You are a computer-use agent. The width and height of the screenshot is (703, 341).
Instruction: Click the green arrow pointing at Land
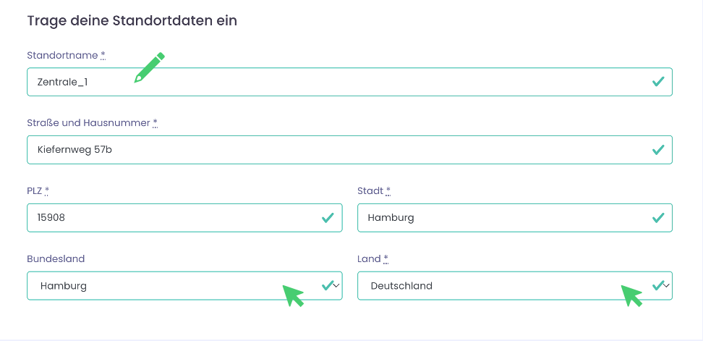tap(631, 295)
